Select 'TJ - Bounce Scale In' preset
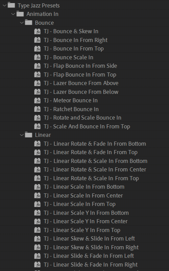This screenshot has height=271, width=169. click(x=69, y=57)
